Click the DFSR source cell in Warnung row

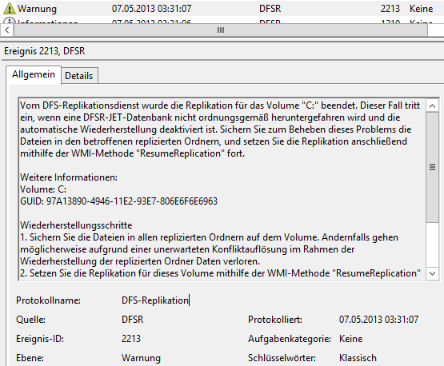pos(270,9)
